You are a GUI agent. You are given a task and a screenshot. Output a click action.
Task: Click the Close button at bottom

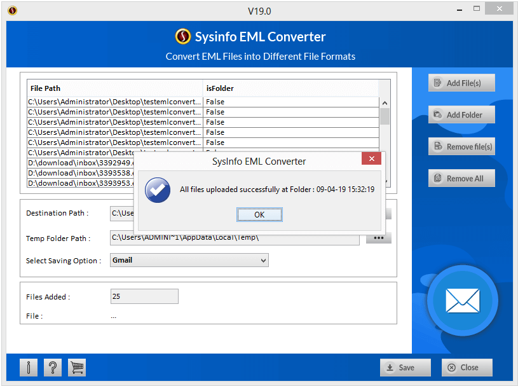pyautogui.click(x=467, y=367)
